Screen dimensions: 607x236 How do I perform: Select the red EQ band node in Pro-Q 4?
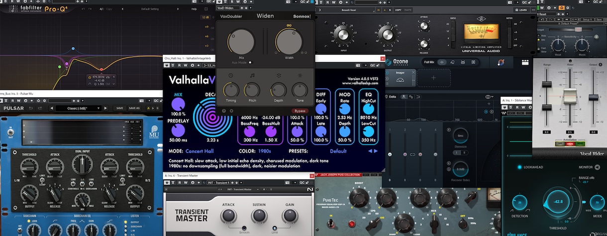[x=101, y=70]
